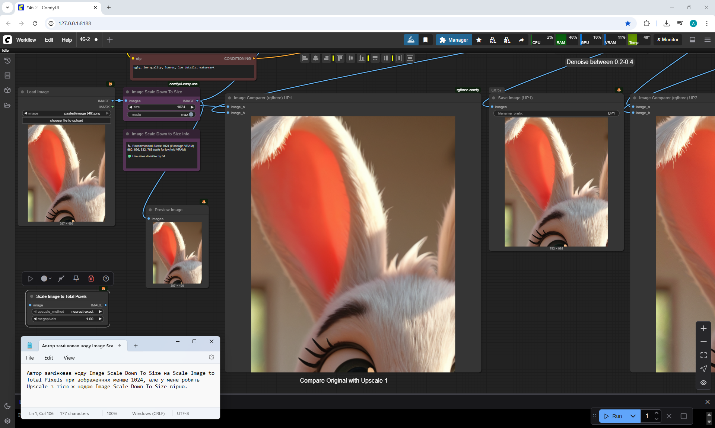Viewport: 715px width, 428px height.
Task: Click choose file to upload button
Action: (66, 120)
